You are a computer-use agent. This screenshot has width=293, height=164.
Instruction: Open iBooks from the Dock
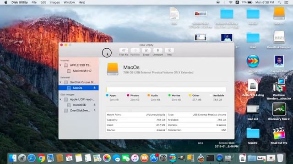pyautogui.click(x=144, y=158)
